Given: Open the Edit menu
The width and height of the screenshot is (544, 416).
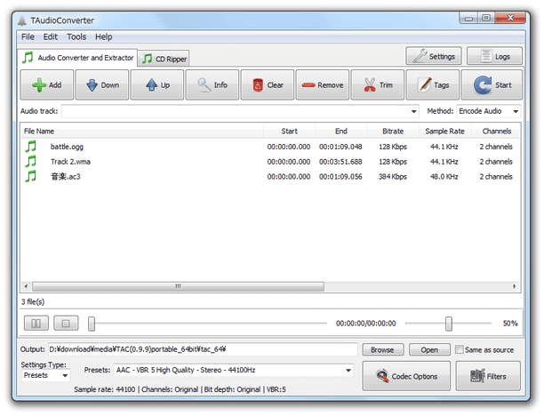Looking at the screenshot, I should [x=51, y=36].
